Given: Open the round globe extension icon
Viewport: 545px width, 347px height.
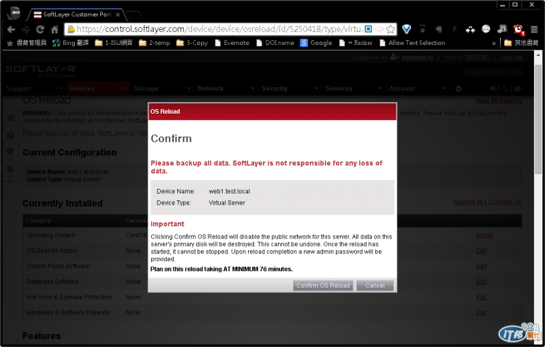Looking at the screenshot, I should point(486,29).
